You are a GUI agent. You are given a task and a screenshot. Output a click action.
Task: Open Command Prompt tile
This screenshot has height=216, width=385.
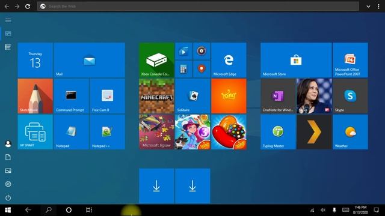(71, 96)
